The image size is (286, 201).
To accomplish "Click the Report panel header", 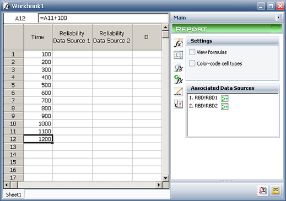I will pyautogui.click(x=226, y=29).
